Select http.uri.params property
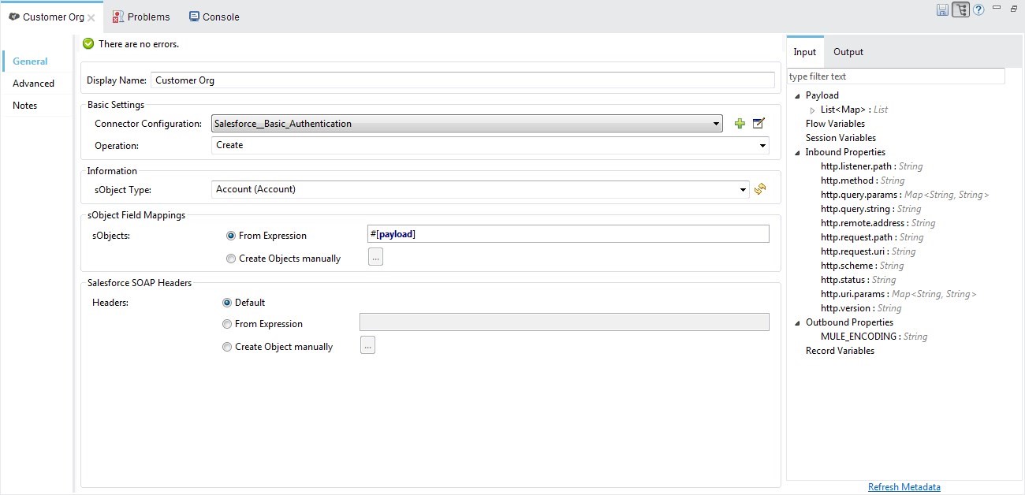1025x495 pixels. pos(898,294)
